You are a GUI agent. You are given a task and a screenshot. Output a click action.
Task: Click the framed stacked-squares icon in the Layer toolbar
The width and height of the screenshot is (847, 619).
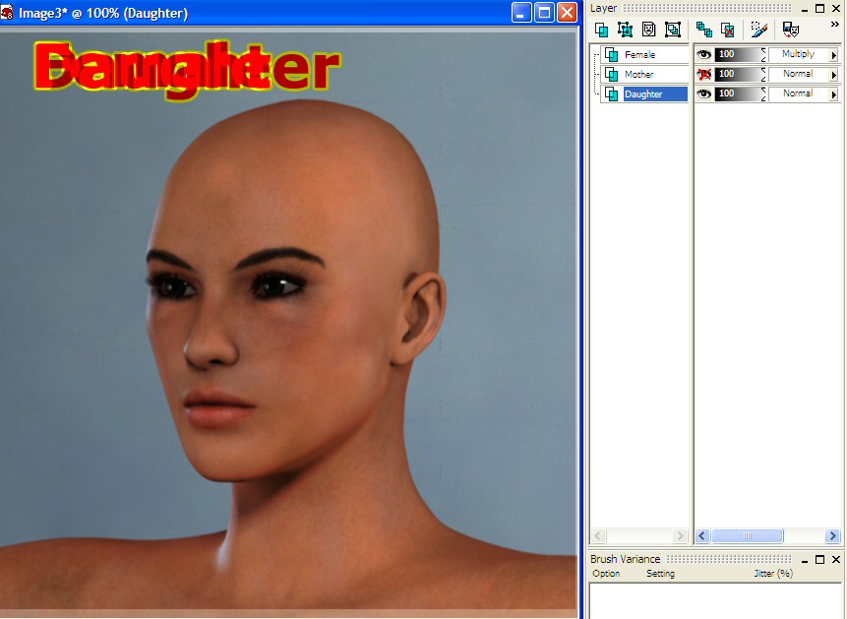[x=673, y=30]
